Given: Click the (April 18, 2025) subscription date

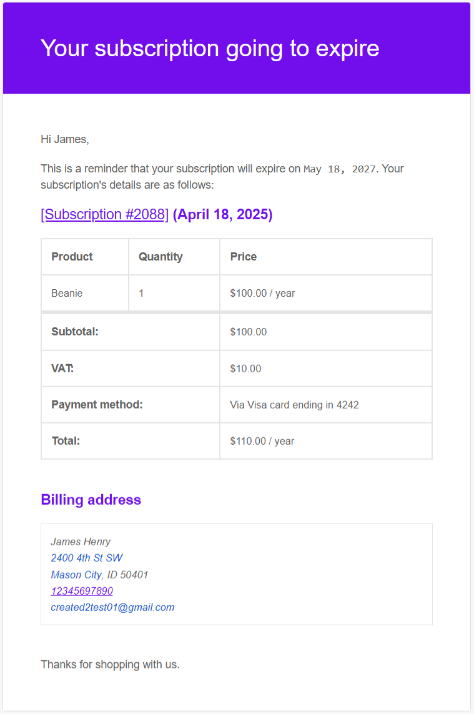Looking at the screenshot, I should (x=222, y=214).
